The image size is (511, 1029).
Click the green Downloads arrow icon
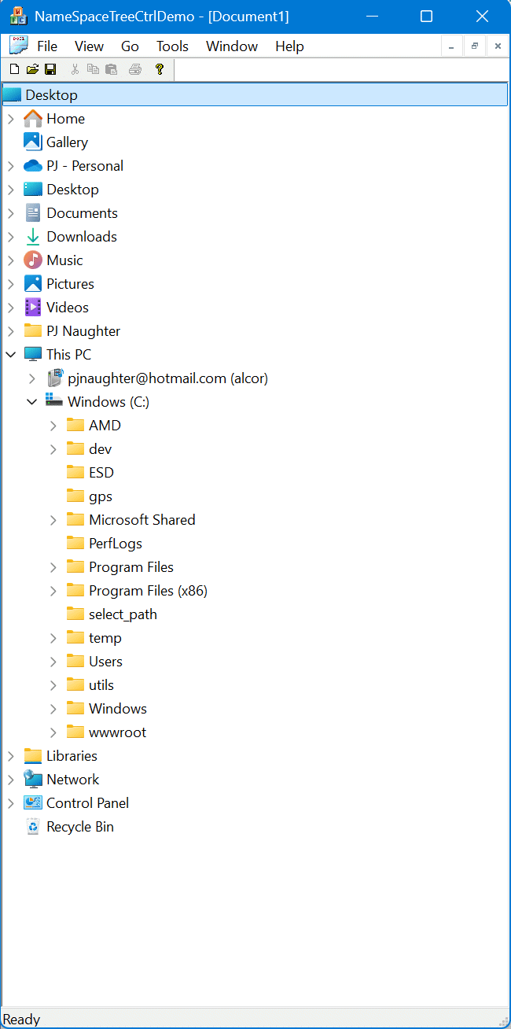coord(33,237)
